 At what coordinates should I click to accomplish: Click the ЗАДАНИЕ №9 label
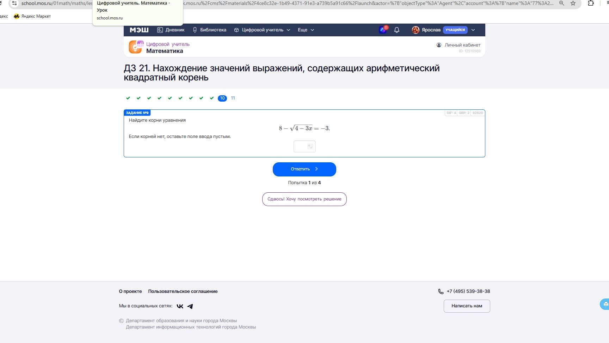point(137,113)
